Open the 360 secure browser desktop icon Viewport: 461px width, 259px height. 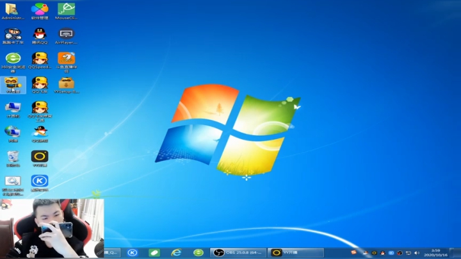pyautogui.click(x=13, y=62)
